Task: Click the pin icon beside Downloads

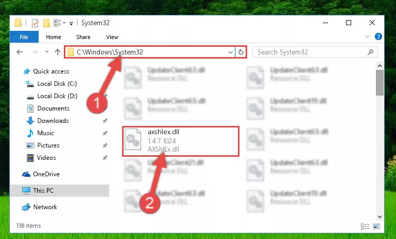Action: pyautogui.click(x=105, y=121)
